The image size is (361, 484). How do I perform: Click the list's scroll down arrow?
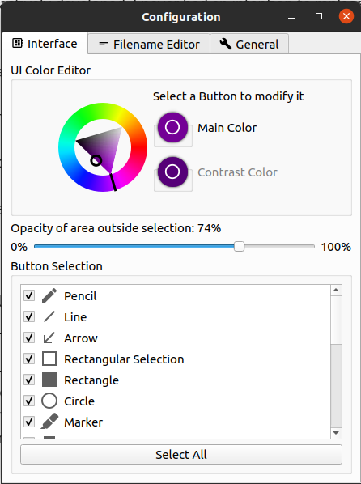pyautogui.click(x=336, y=433)
